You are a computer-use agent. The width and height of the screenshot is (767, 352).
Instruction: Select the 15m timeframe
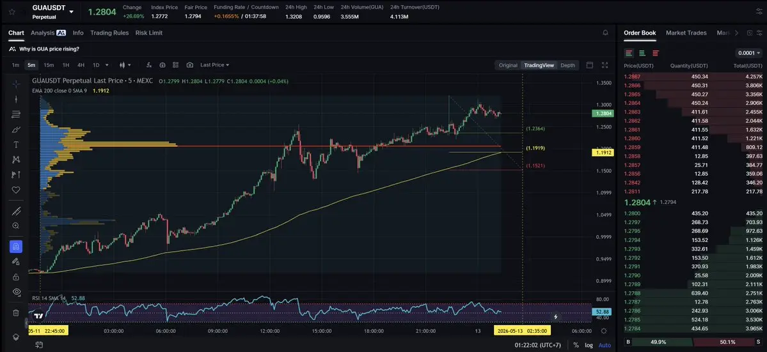pyautogui.click(x=49, y=65)
